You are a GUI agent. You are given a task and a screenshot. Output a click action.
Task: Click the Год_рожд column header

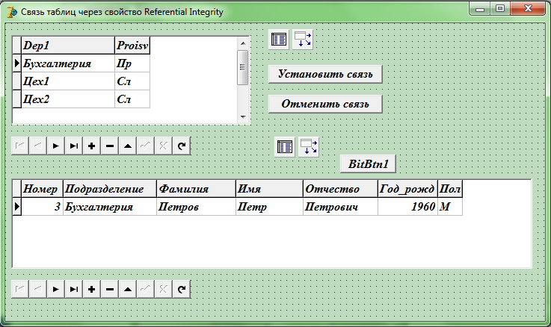[408, 189]
